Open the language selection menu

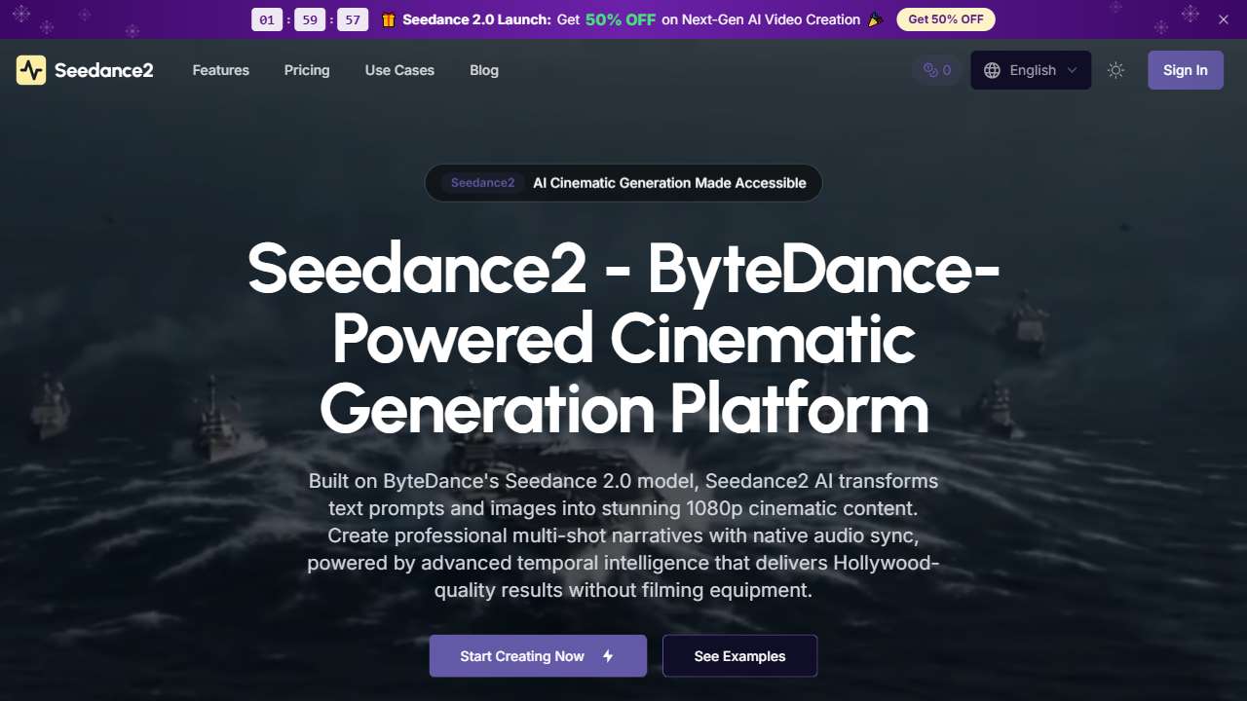[x=1030, y=69]
